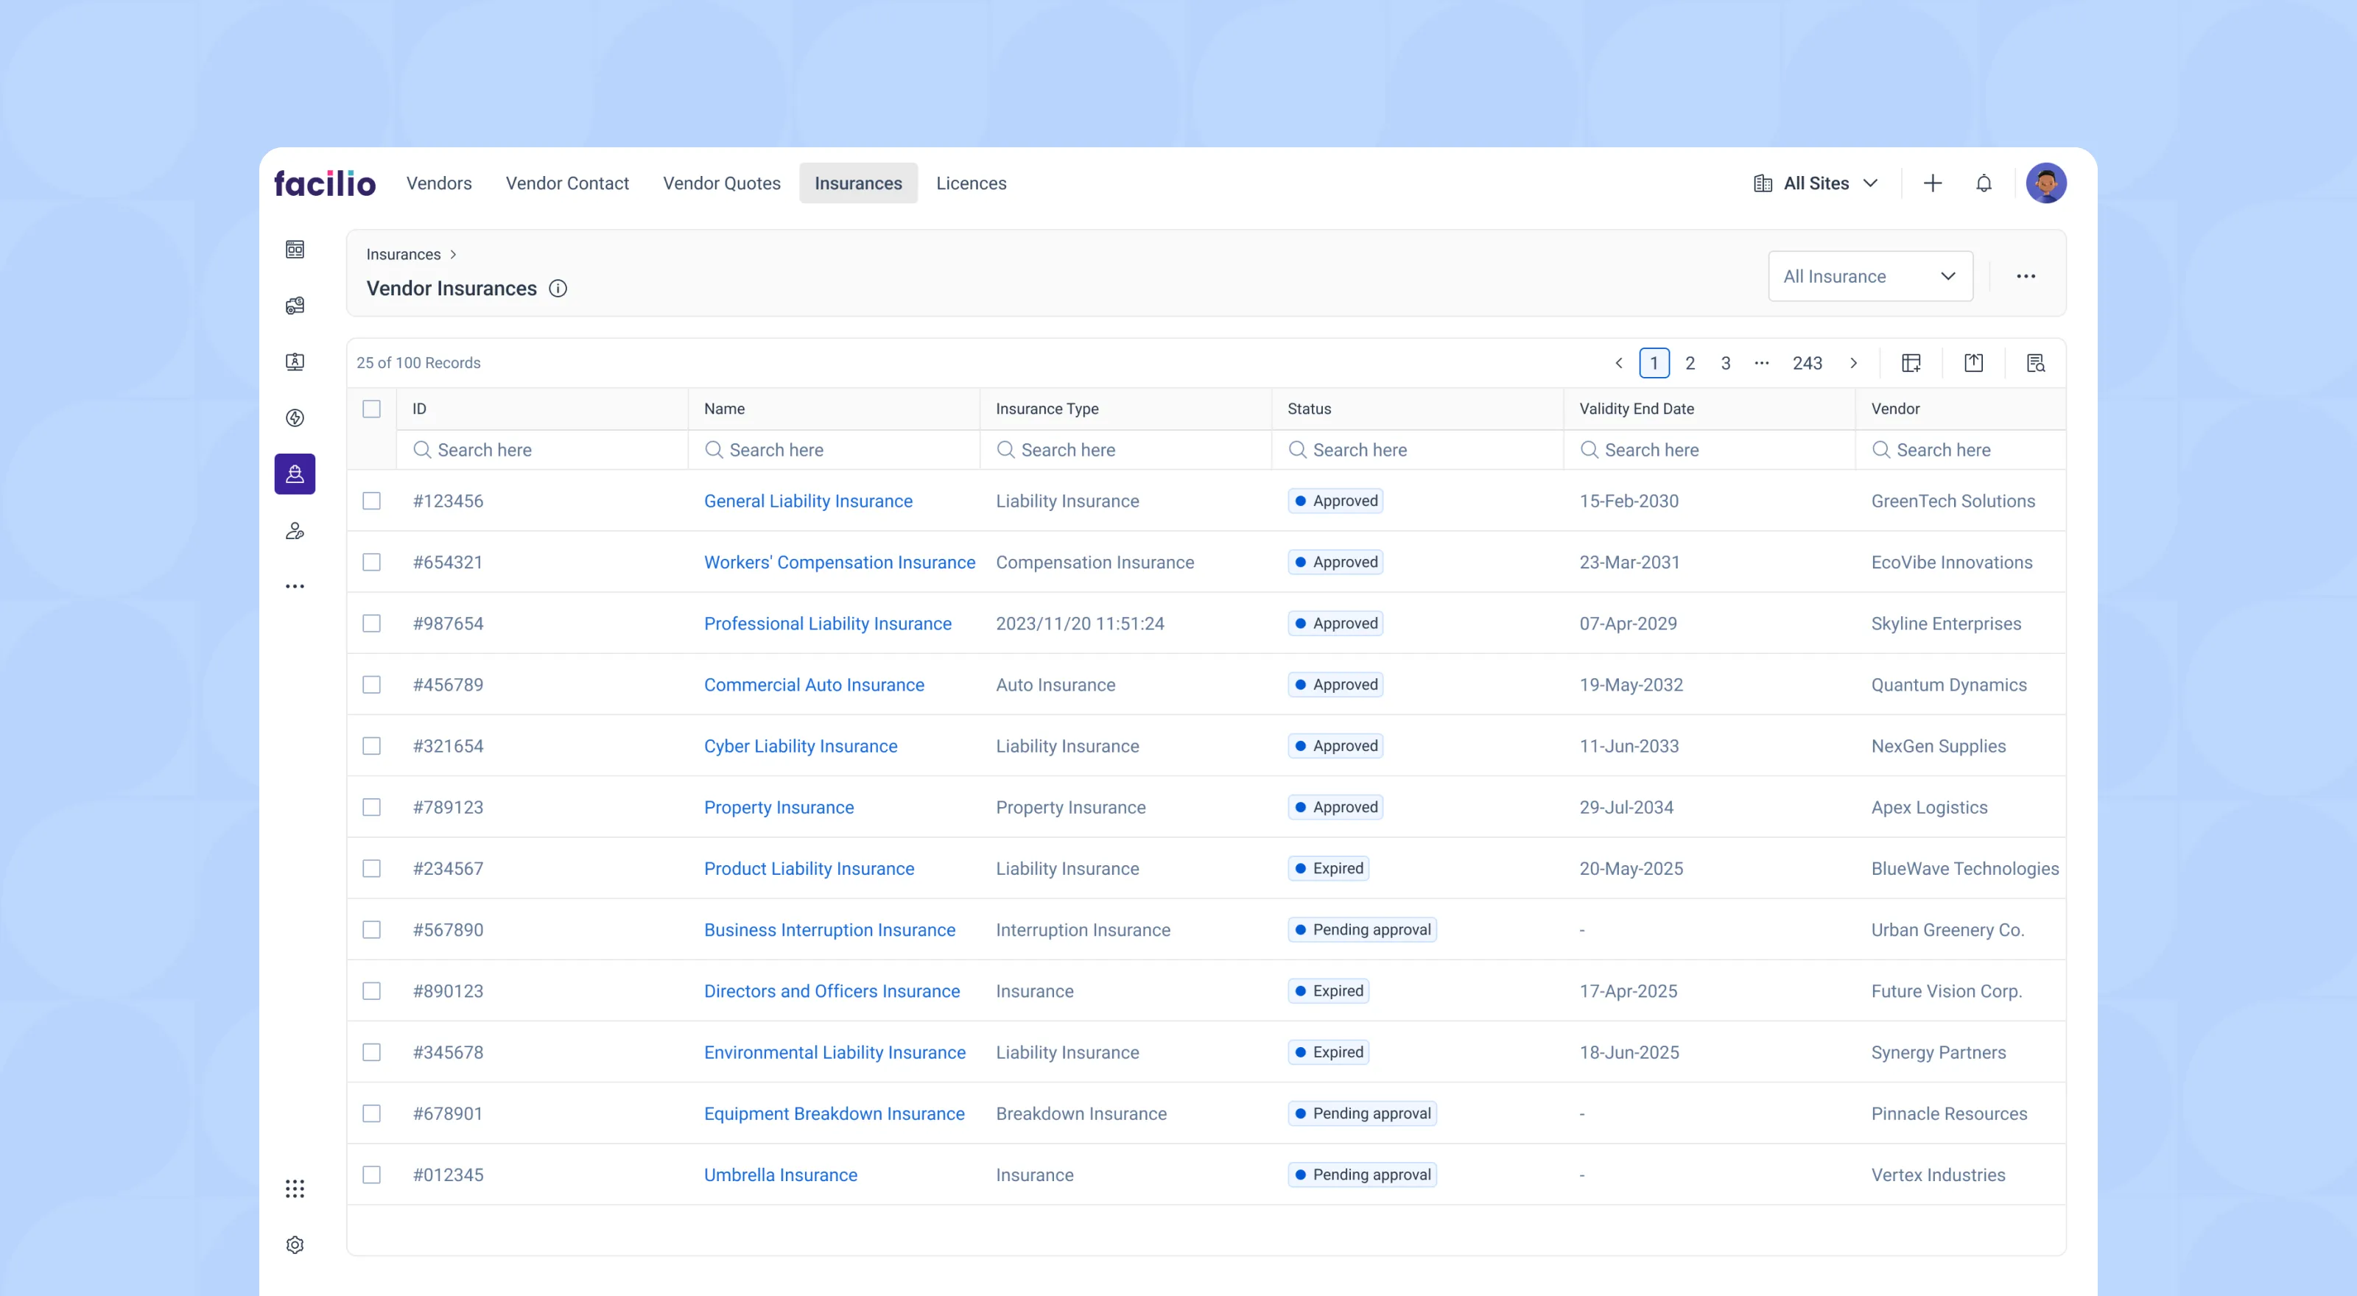This screenshot has height=1296, width=2357.
Task: Open the three-dot menu next to All Insurance
Action: (2026, 276)
